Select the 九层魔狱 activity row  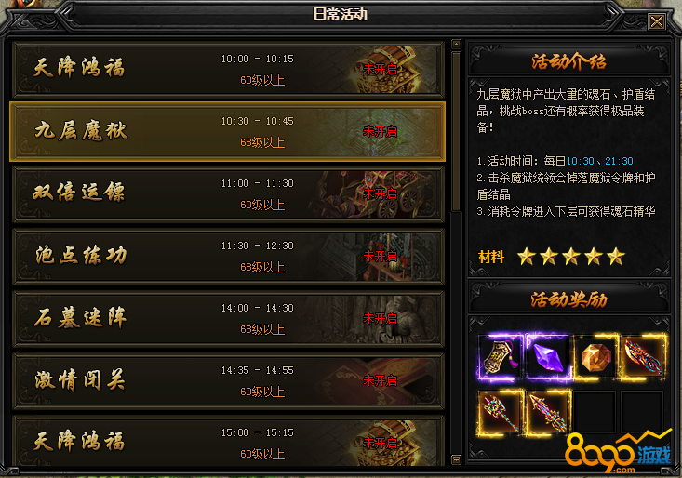(x=227, y=132)
